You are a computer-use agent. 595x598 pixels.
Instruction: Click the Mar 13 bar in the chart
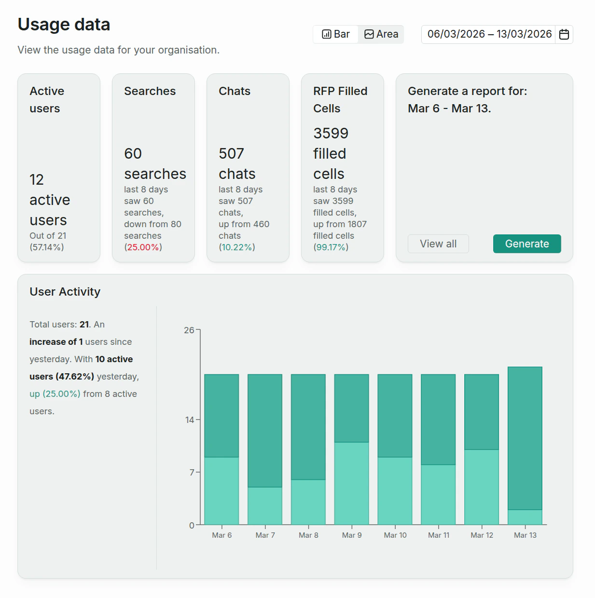click(x=525, y=444)
